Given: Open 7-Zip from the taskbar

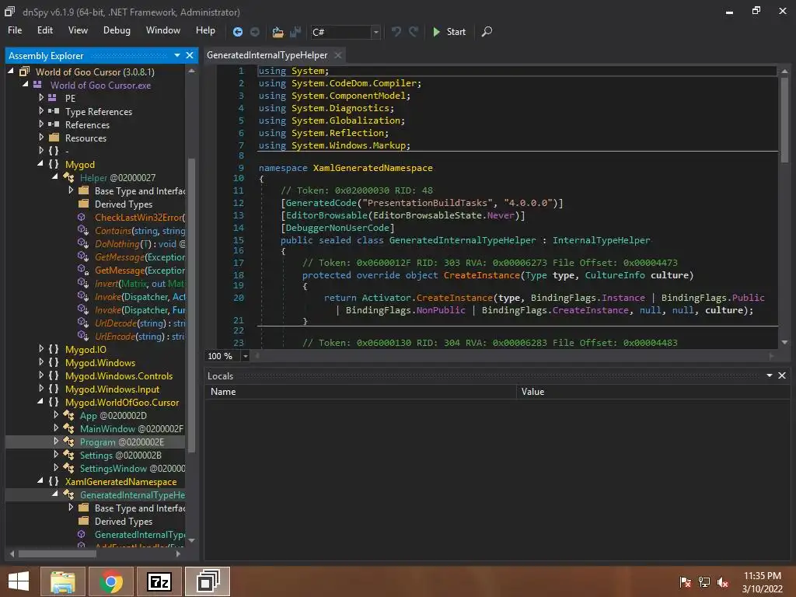Looking at the screenshot, I should tap(159, 581).
